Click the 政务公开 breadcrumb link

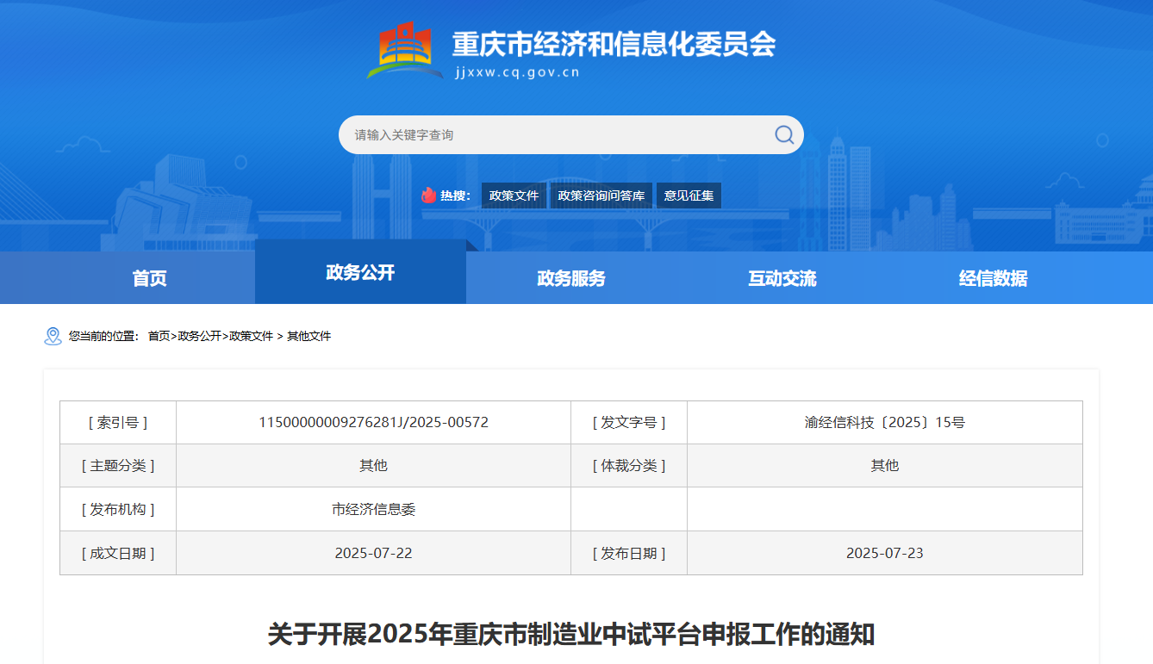[199, 336]
